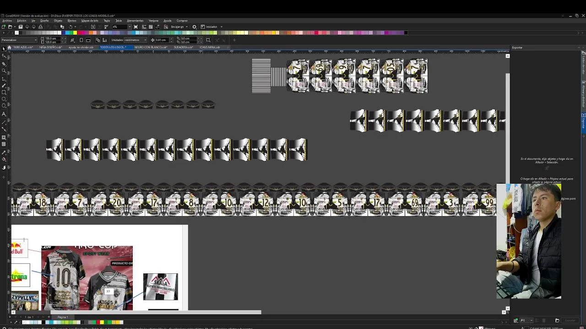Screen dimensions: 586x329
Task: Select the Crop tool
Action: click(4, 64)
